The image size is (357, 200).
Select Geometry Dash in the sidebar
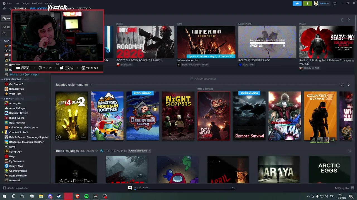tap(18, 171)
